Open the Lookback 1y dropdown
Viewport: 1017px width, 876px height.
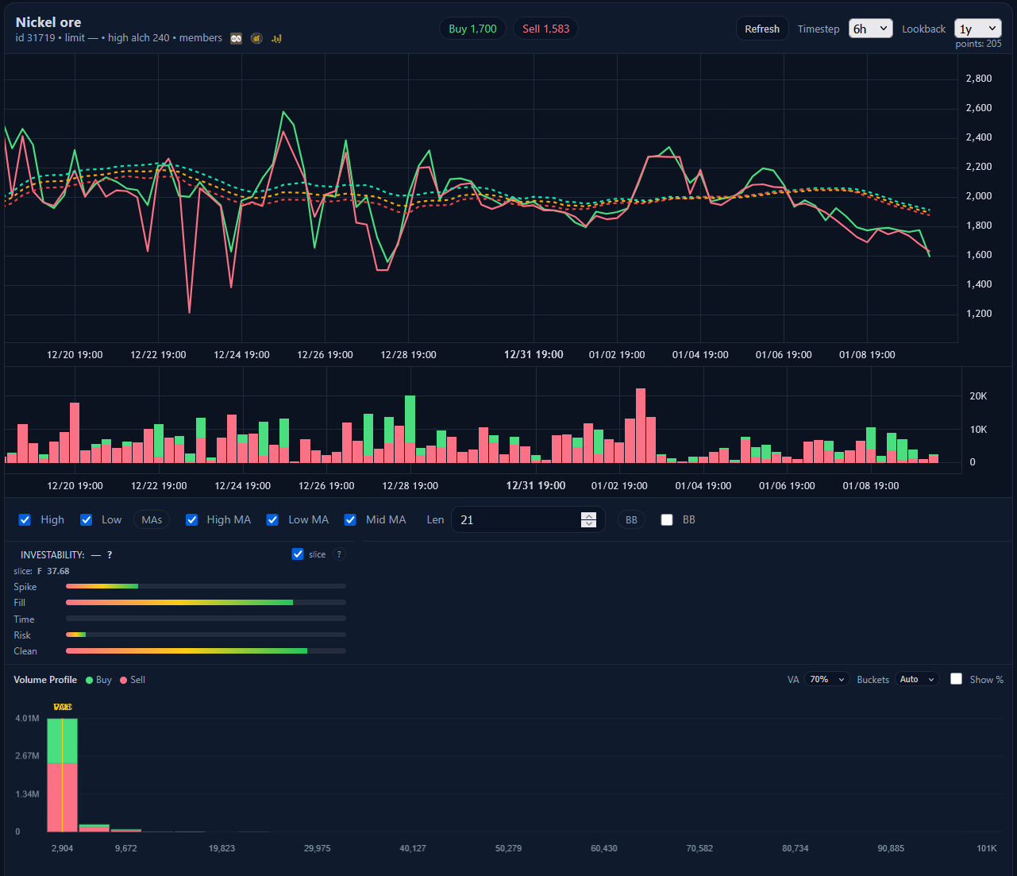pyautogui.click(x=978, y=29)
